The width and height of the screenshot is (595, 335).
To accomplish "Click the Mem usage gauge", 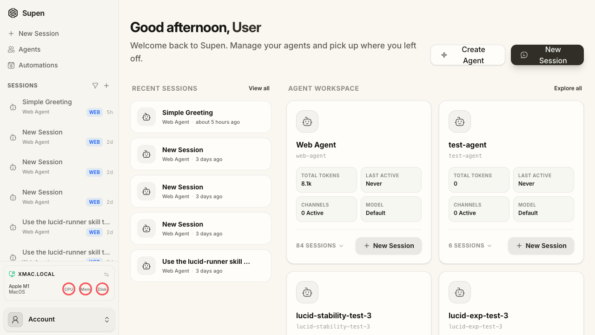I will pyautogui.click(x=86, y=289).
